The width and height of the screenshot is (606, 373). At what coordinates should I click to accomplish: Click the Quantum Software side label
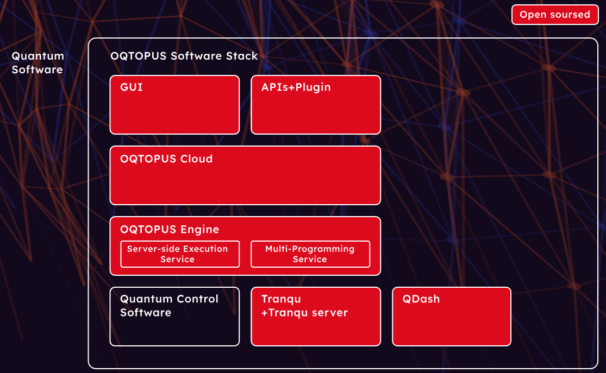[x=38, y=62]
